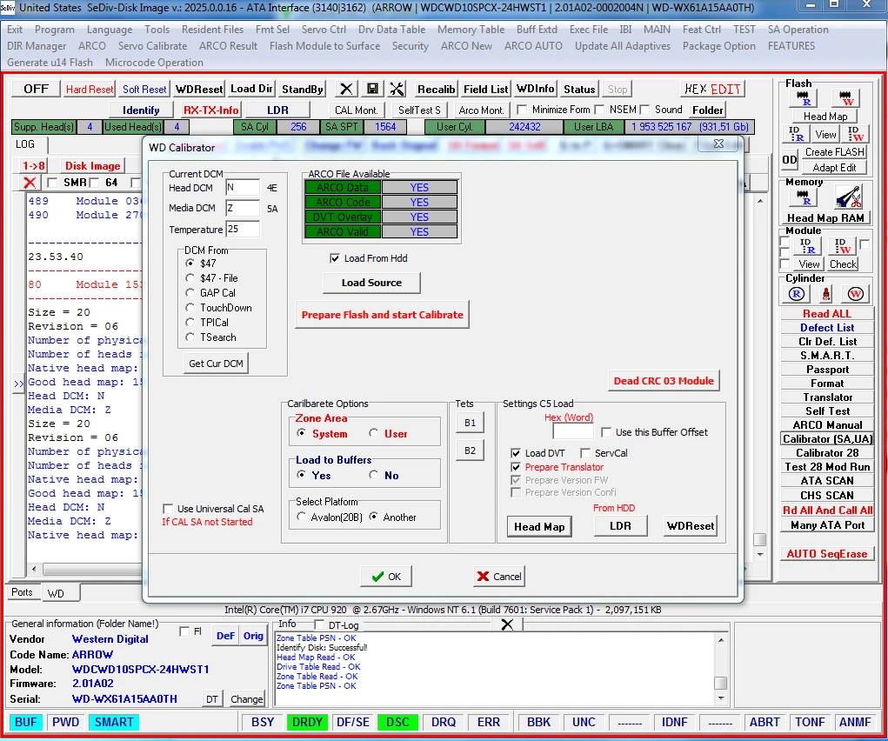The height and width of the screenshot is (741, 888).
Task: Switch to the Ports tab
Action: 22,592
